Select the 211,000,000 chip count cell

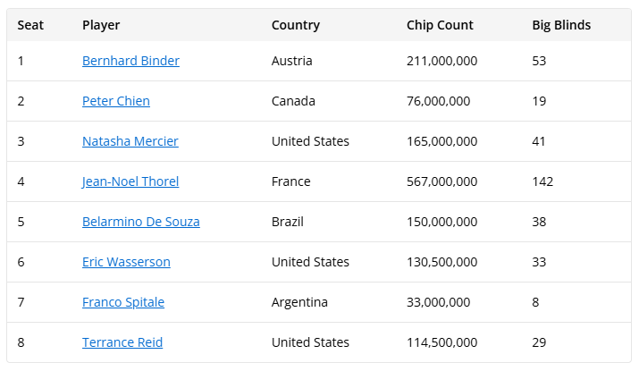(441, 61)
